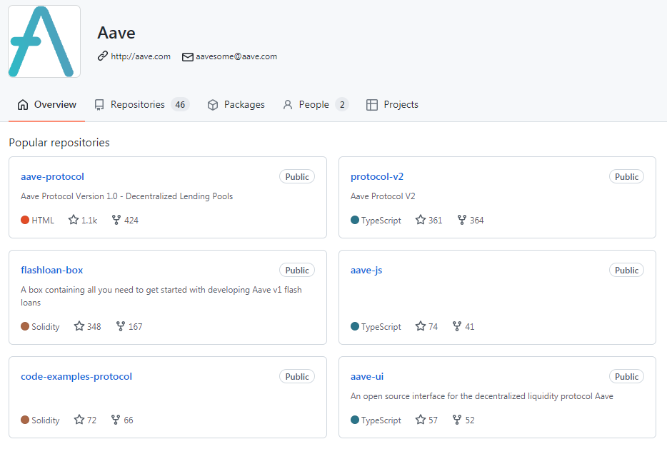Click the aavesome@aave.com email link
Image resolution: width=667 pixels, height=454 pixels.
[236, 56]
